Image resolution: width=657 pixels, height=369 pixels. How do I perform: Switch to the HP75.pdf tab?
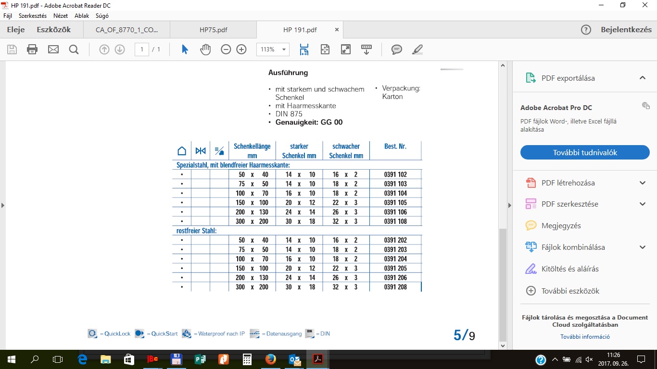point(213,30)
